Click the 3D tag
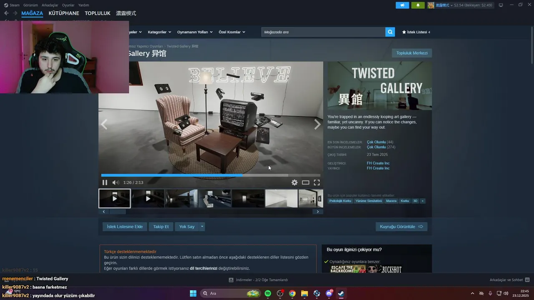Image resolution: width=534 pixels, height=300 pixels. 415,201
